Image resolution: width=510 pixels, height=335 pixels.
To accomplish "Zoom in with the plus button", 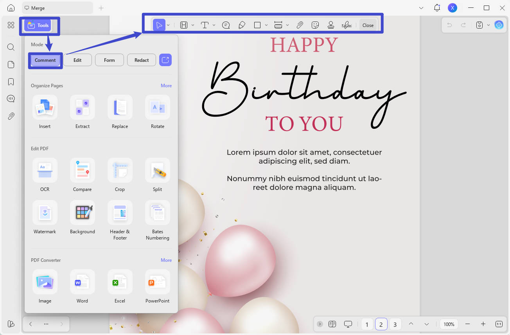I will point(483,324).
